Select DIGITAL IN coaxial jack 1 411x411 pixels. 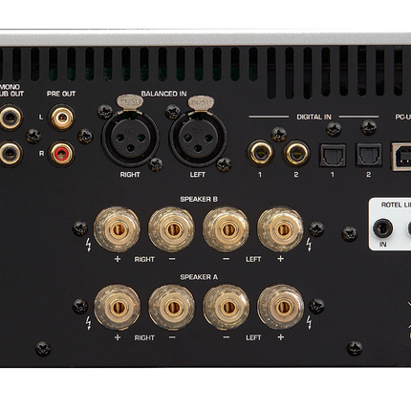[x=260, y=154]
